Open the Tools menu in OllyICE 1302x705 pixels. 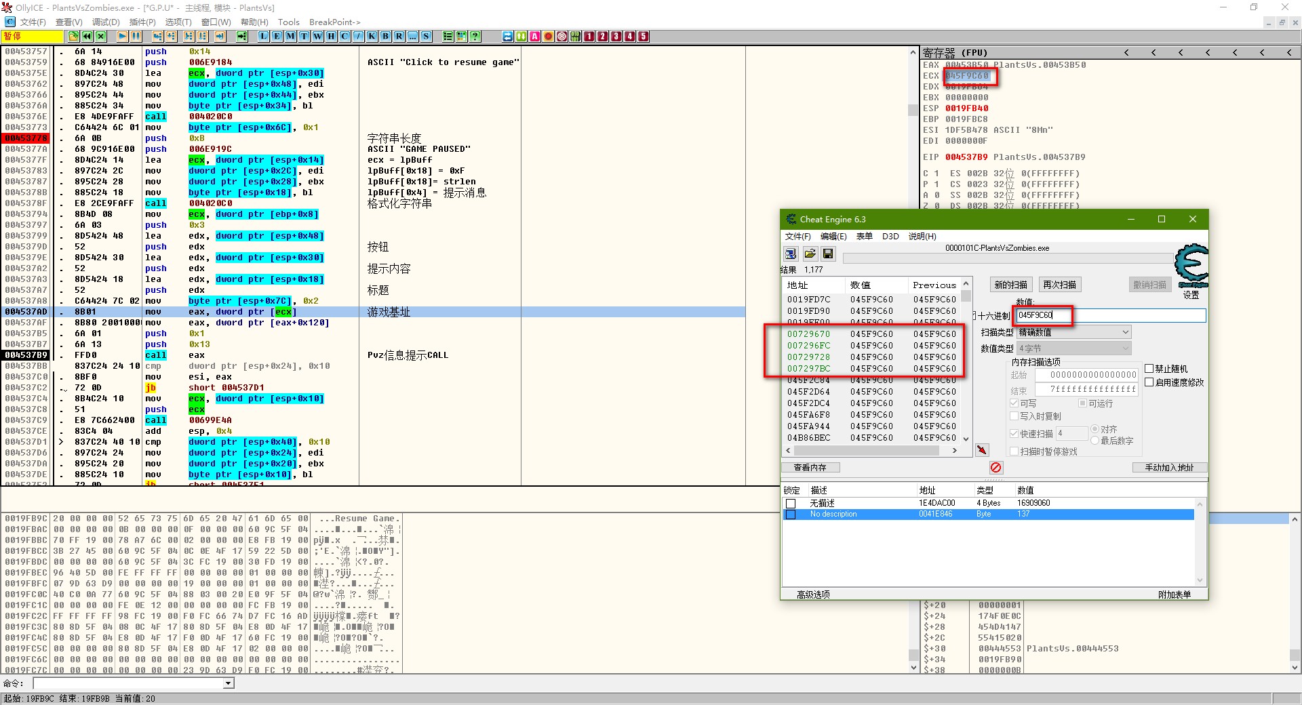289,22
